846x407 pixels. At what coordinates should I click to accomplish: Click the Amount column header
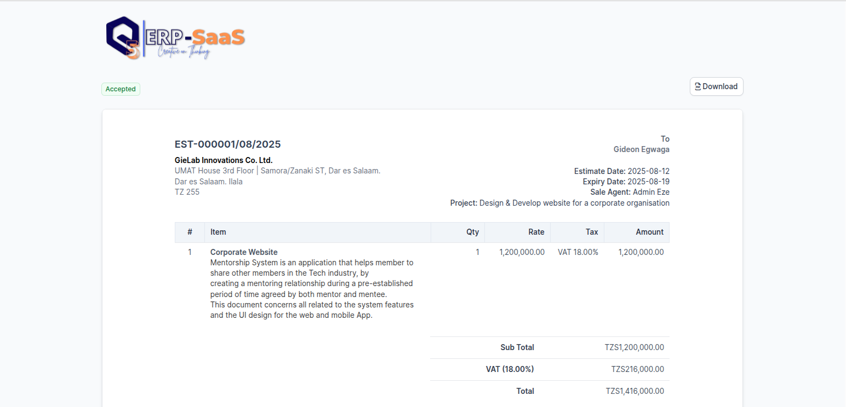649,232
